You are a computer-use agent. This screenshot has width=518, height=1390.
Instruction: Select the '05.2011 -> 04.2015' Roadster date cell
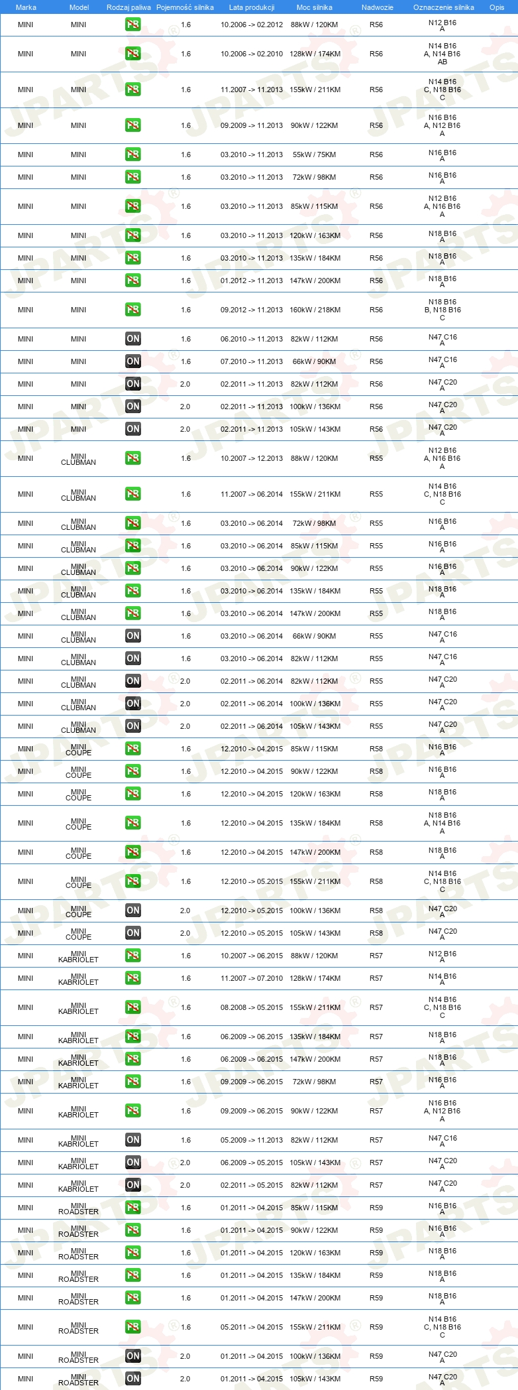coord(252,1327)
